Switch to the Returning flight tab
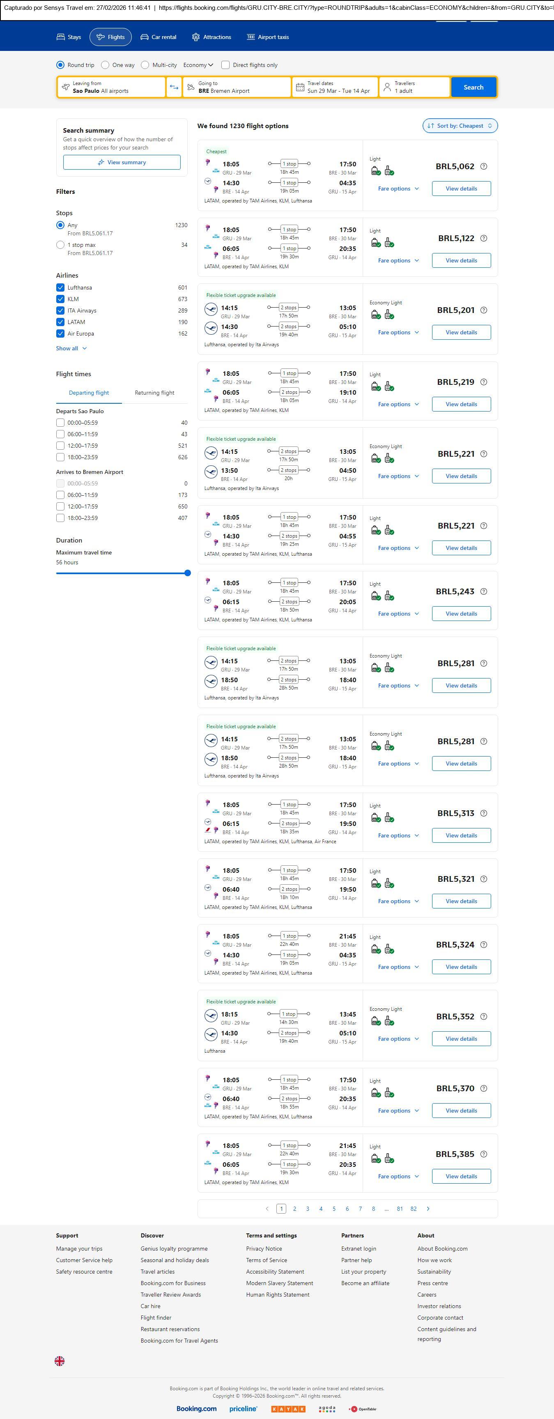This screenshot has height=1419, width=554. tap(154, 393)
